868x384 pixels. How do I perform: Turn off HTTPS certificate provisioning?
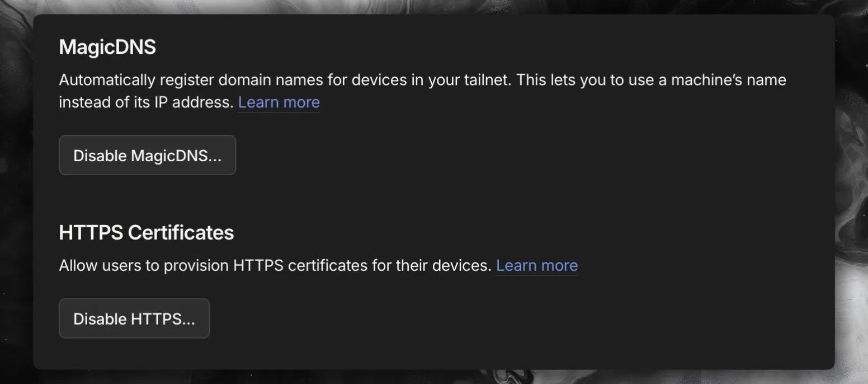click(134, 319)
